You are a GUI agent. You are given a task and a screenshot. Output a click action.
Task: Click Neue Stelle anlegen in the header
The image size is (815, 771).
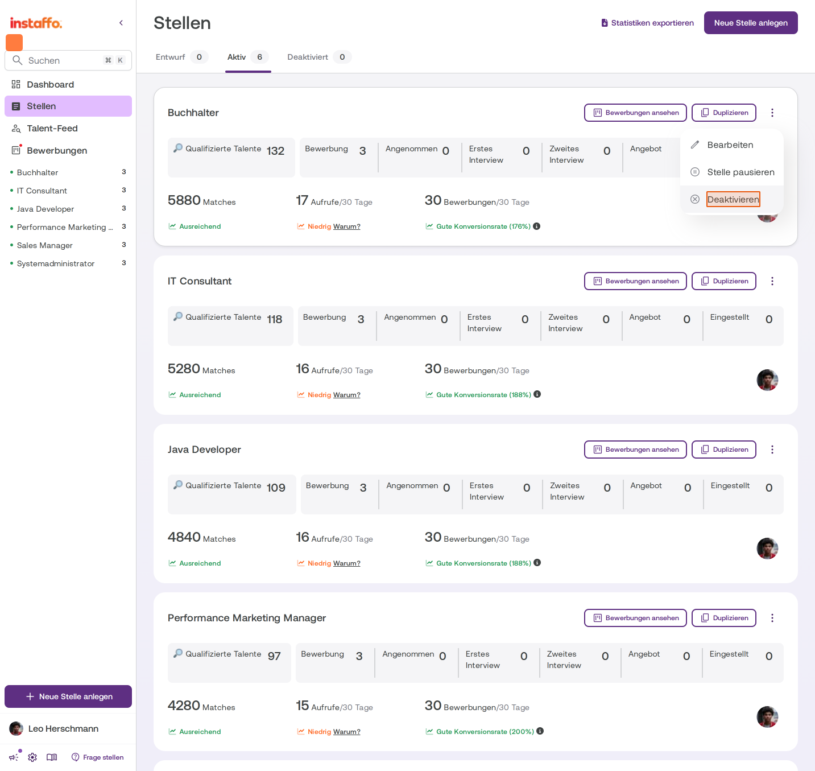coord(751,23)
